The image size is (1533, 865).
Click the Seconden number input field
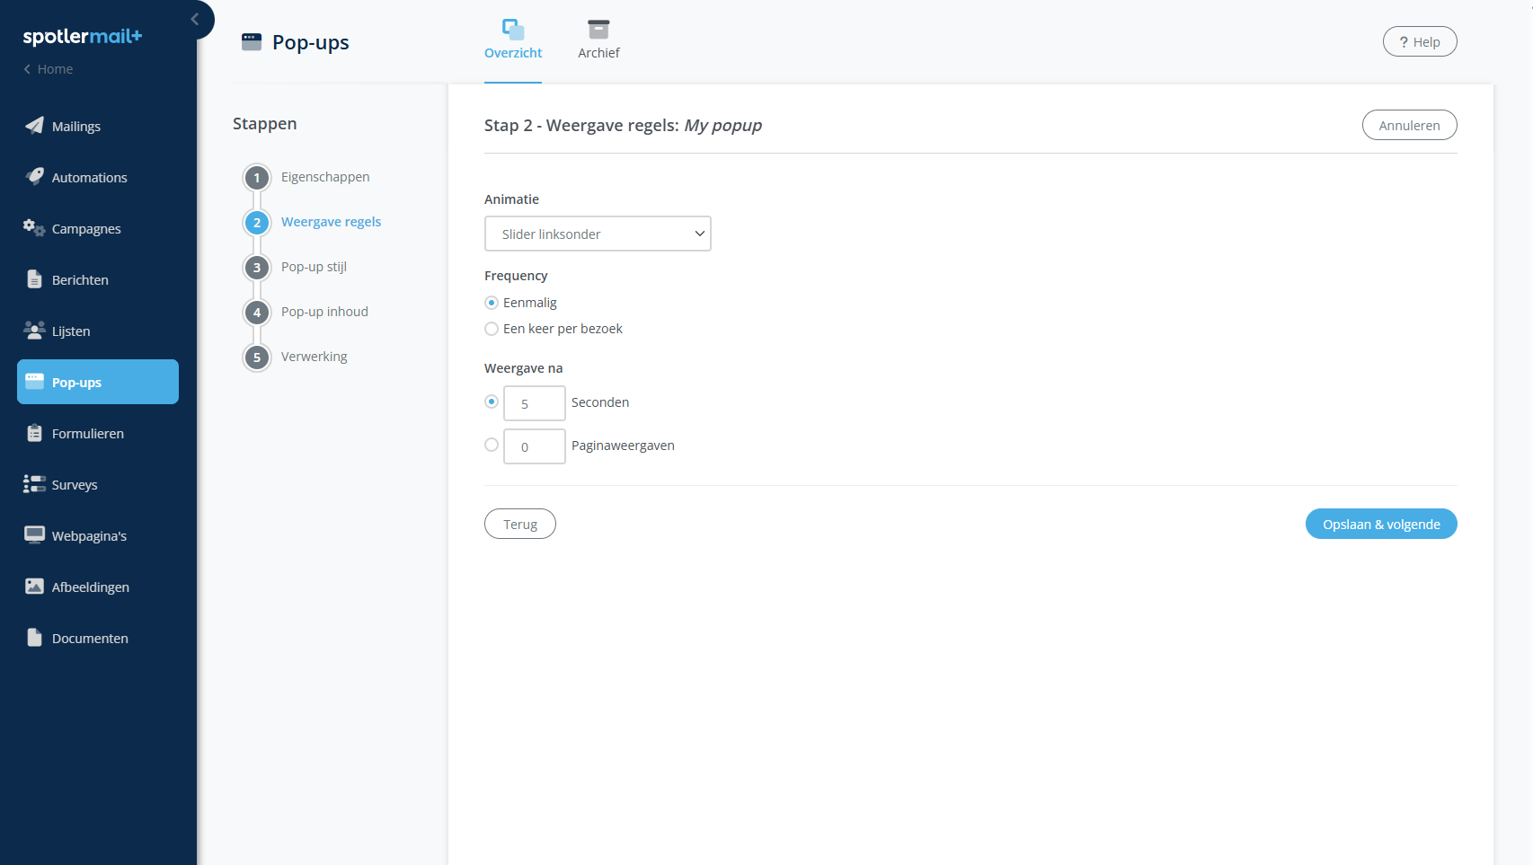(534, 403)
